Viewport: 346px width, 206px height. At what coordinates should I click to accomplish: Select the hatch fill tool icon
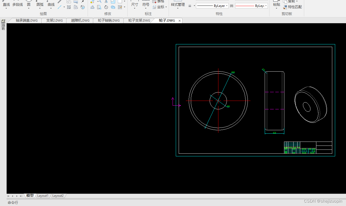click(69, 7)
